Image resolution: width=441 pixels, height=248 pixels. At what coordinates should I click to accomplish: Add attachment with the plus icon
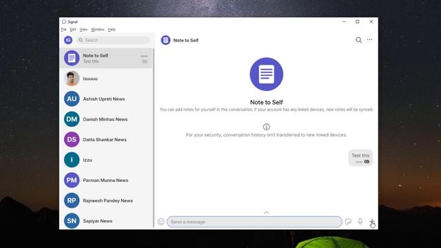point(372,222)
